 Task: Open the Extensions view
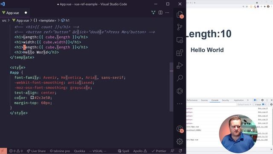180,53
